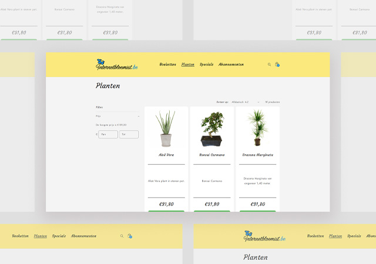
Task: Click cart icon in lower-left background page
Action: pyautogui.click(x=130, y=236)
